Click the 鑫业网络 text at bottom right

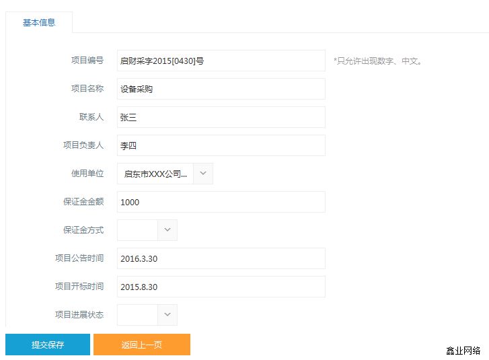[463, 351]
